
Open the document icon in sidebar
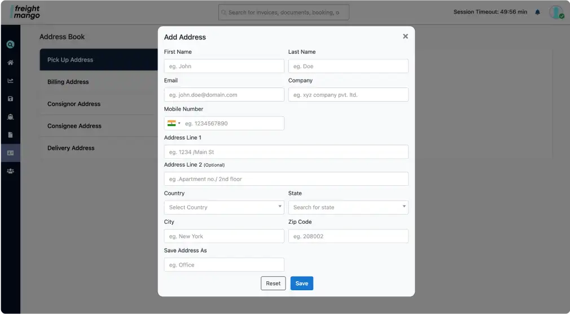10,135
